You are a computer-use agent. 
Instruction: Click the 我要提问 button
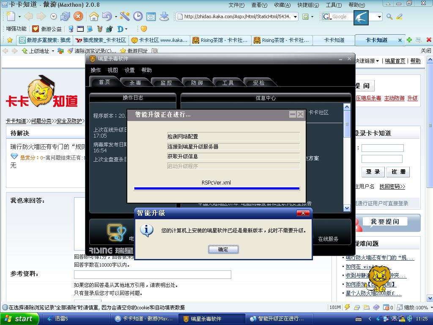[385, 221]
